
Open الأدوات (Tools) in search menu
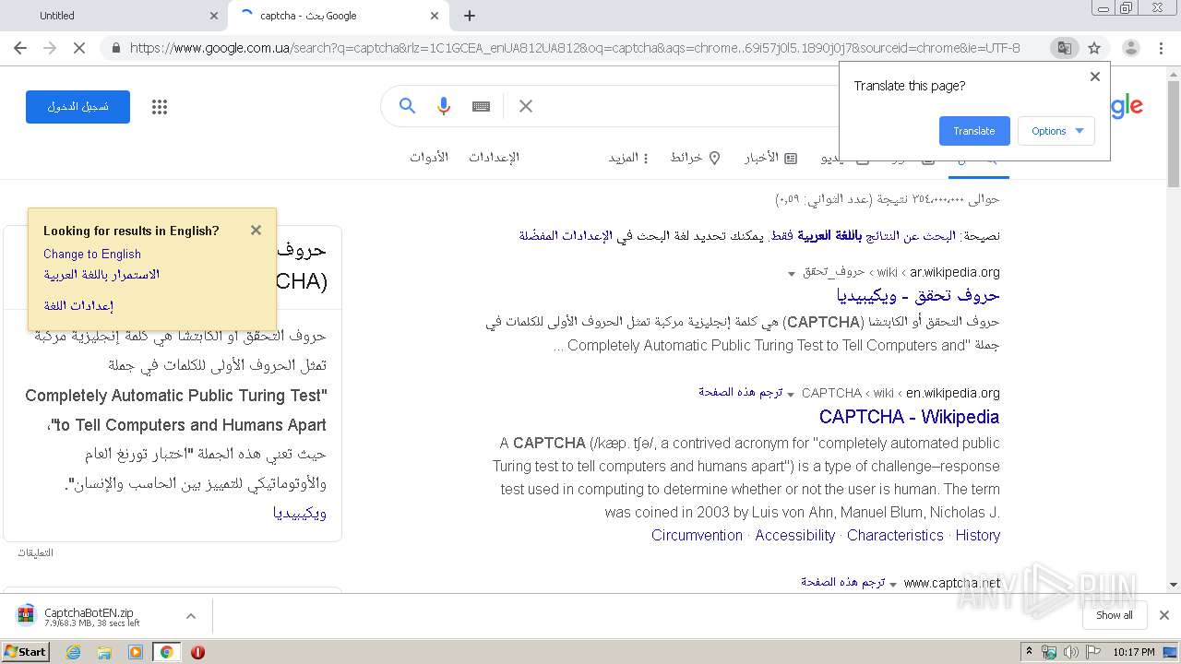click(x=429, y=157)
